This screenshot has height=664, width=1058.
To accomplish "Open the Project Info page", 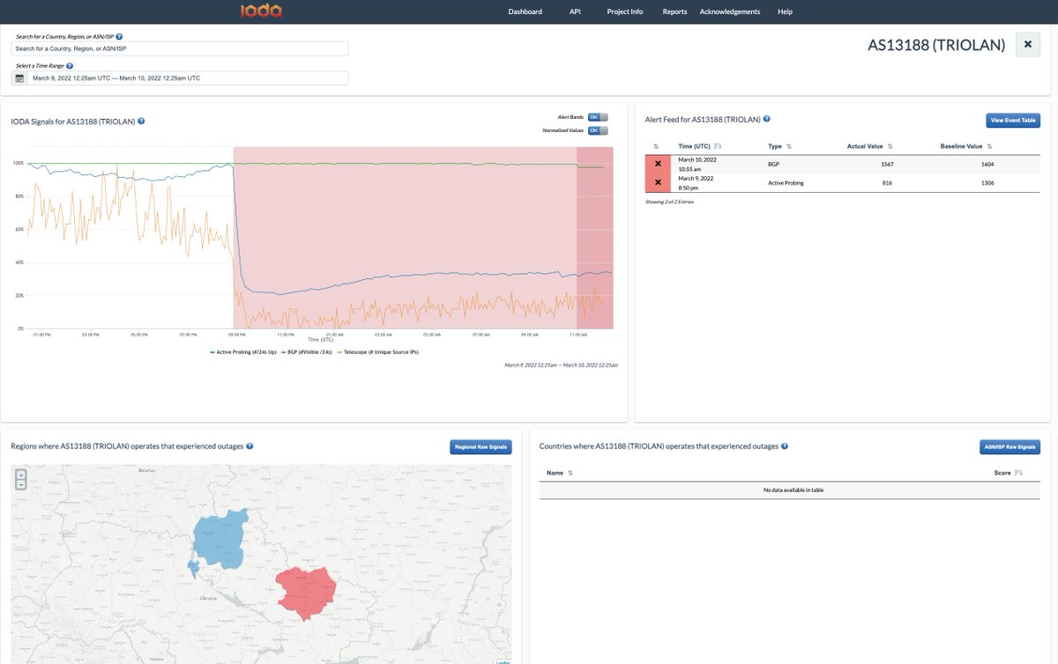I will tap(625, 11).
